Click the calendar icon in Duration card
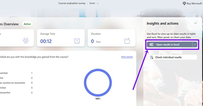The height and width of the screenshot is (106, 203). [x=127, y=41]
